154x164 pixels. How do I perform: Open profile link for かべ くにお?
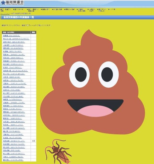pos(12,150)
